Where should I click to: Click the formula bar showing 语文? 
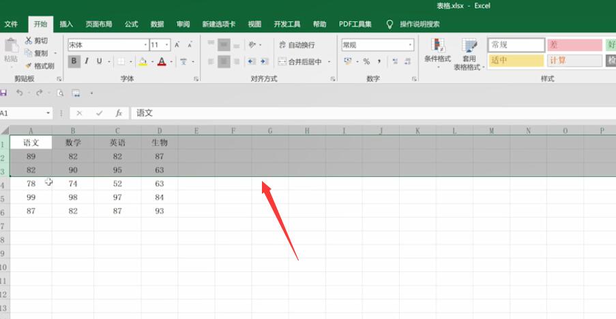tap(373, 114)
